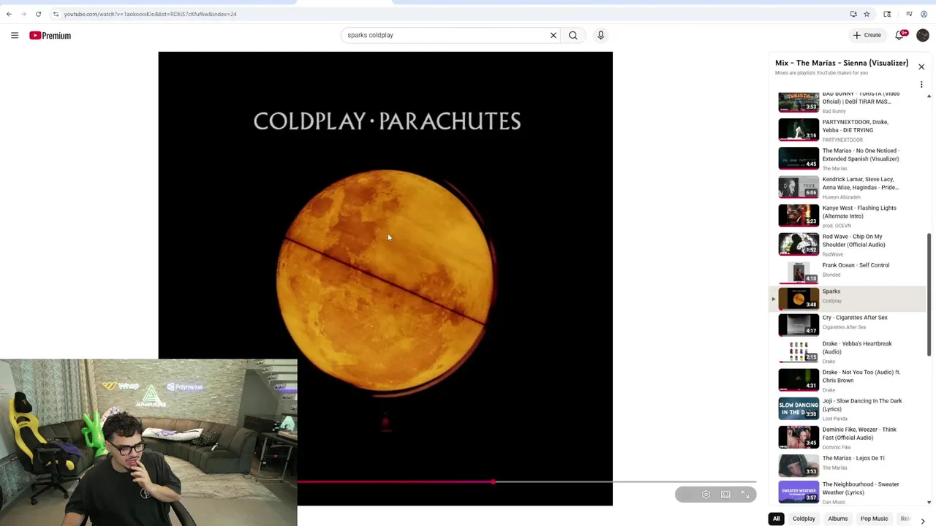
Task: Play The Marías Lejos De Ti
Action: click(848, 465)
